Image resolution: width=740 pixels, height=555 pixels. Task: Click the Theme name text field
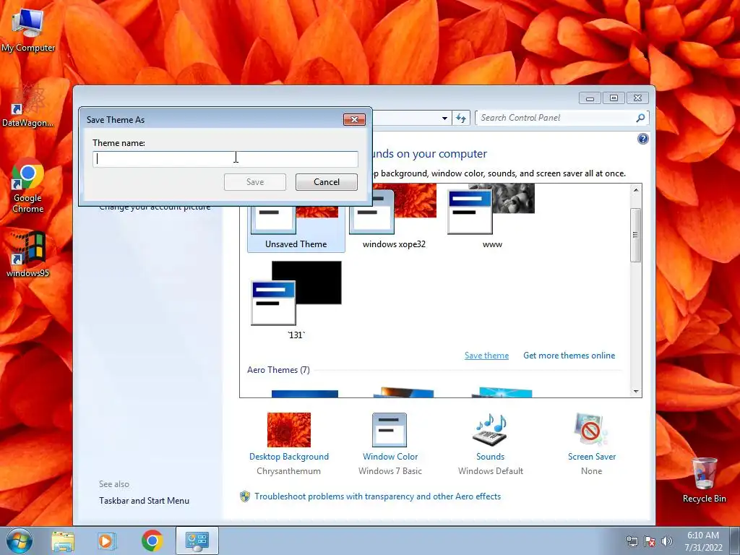pos(225,159)
